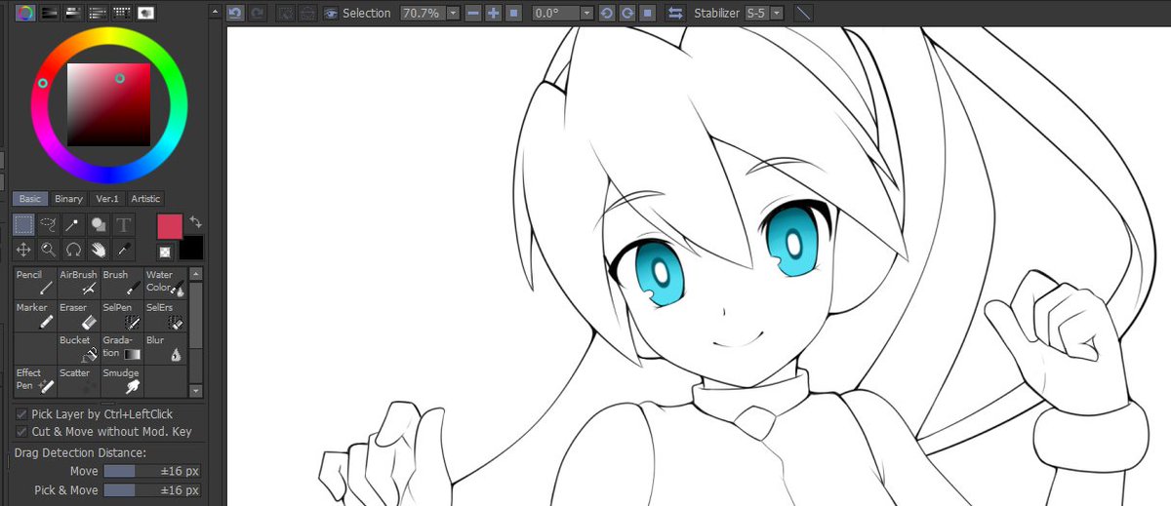
Task: Choose the Smudge tool
Action: pos(121,380)
